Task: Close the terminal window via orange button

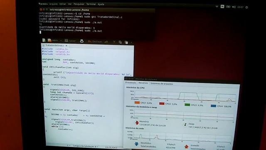Action: coord(41,10)
